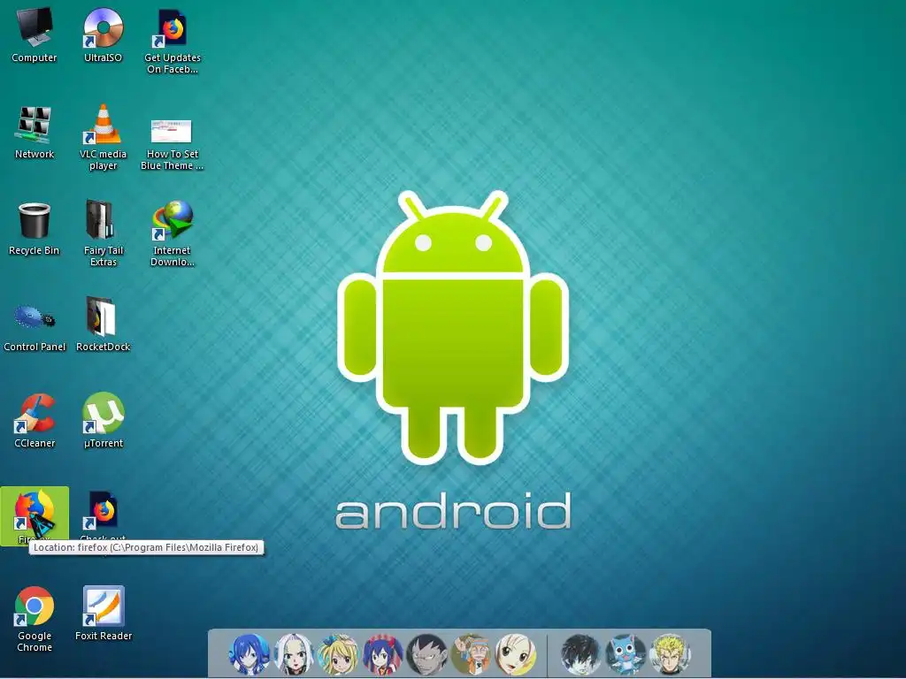
Task: Select Get Updates On Faceb... shortcut
Action: (x=173, y=42)
